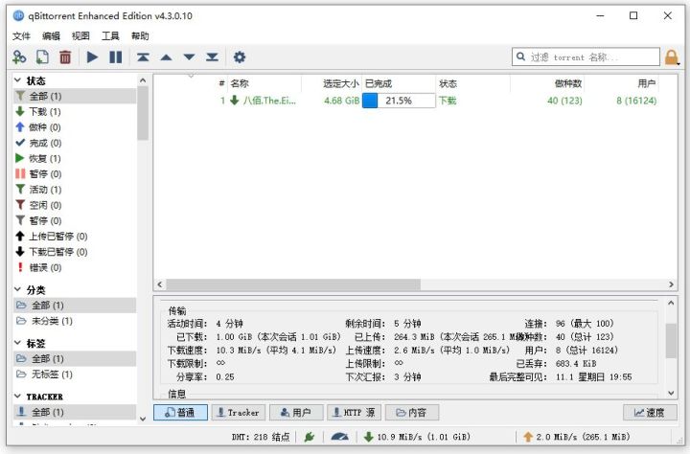Move torrent to top of queue icon
This screenshot has width=690, height=454.
coord(143,57)
